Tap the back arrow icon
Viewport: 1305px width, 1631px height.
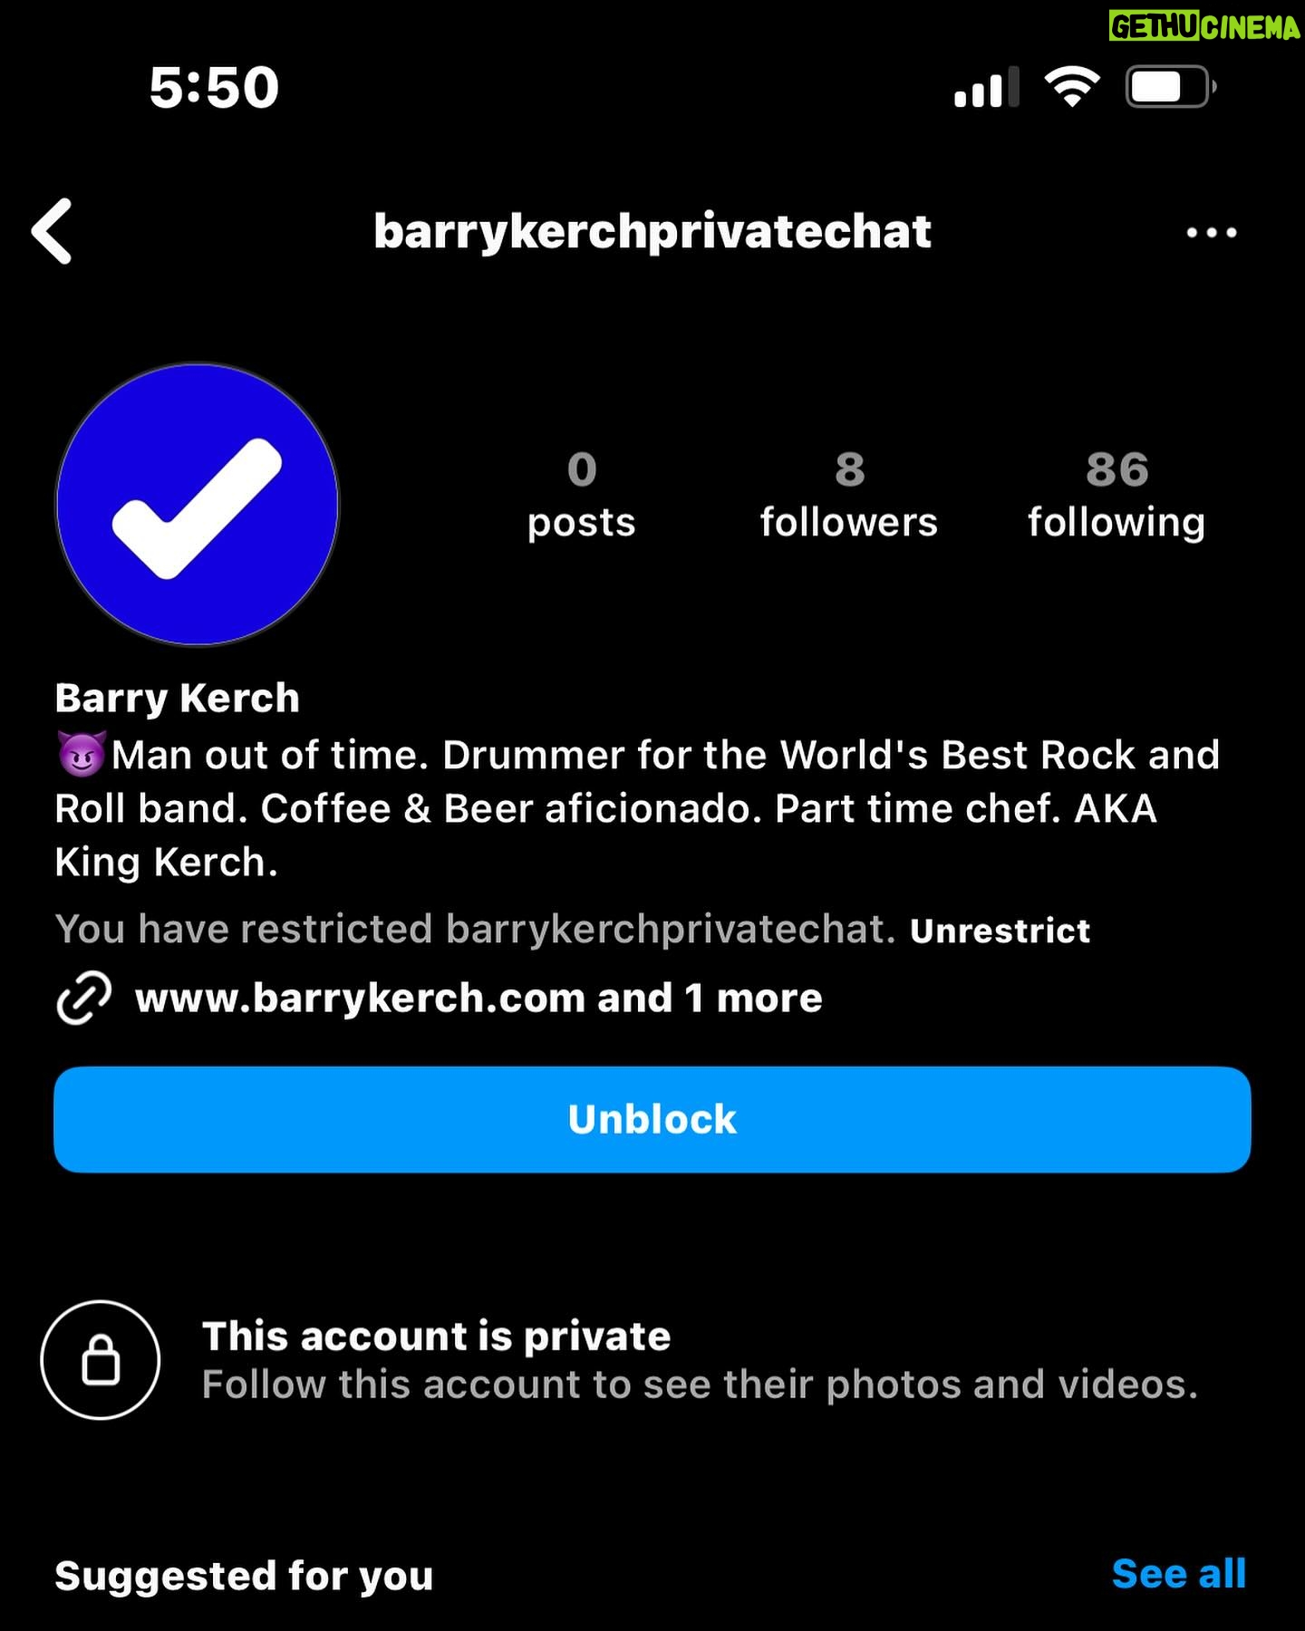click(52, 232)
